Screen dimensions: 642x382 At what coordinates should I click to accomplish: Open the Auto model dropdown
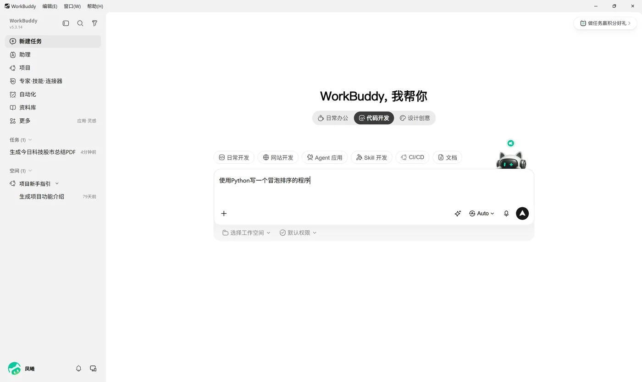pos(481,213)
